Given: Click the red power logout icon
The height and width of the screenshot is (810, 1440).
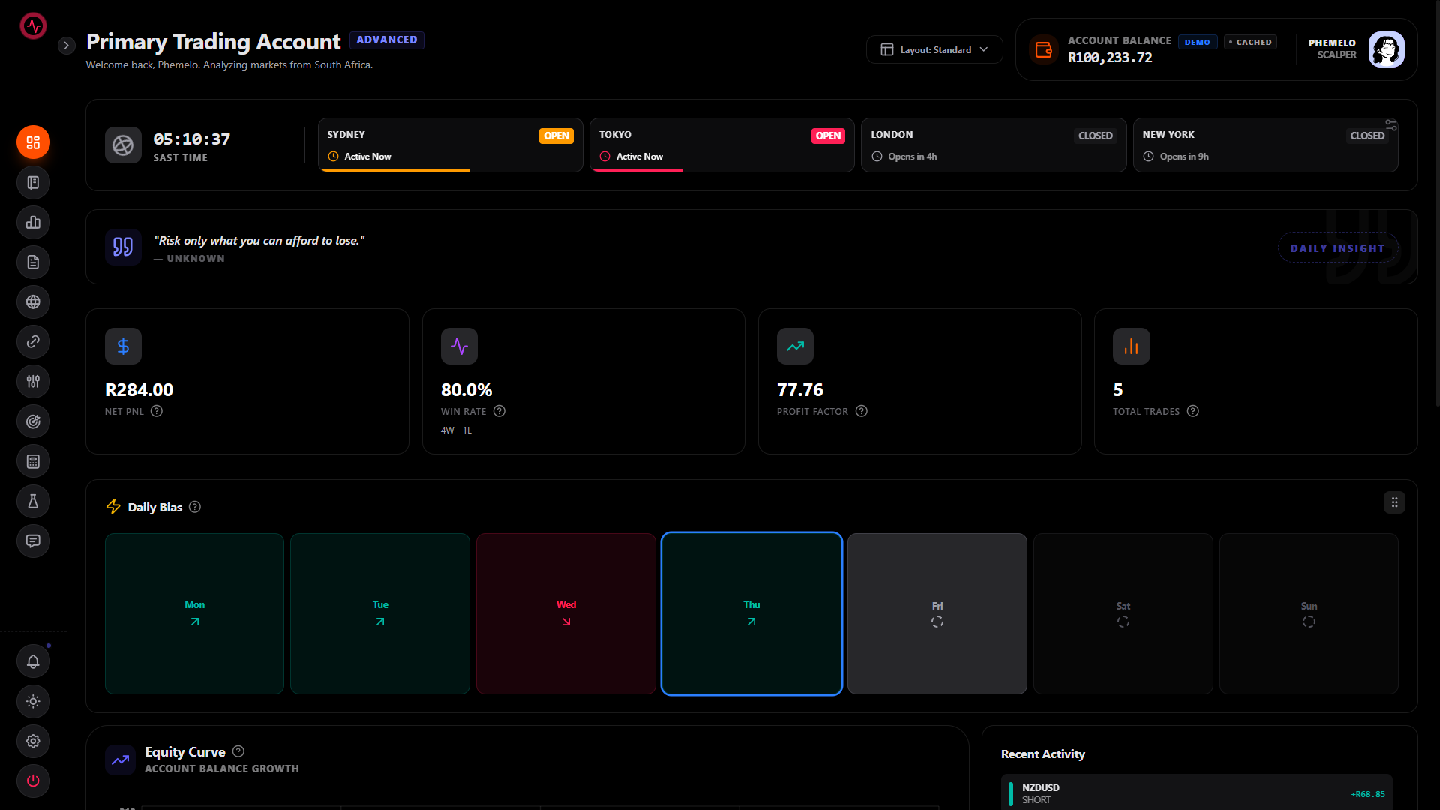Looking at the screenshot, I should click(33, 781).
